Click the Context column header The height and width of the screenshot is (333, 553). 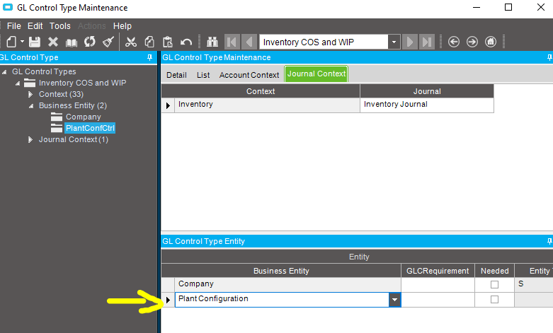[x=261, y=91]
